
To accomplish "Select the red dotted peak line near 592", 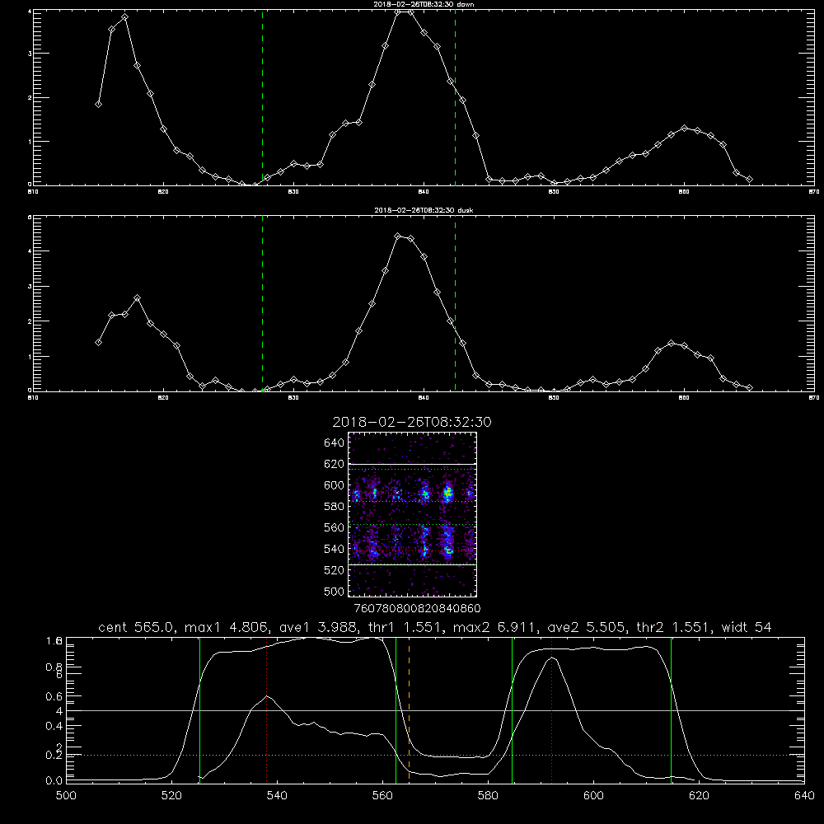I will pyautogui.click(x=552, y=710).
